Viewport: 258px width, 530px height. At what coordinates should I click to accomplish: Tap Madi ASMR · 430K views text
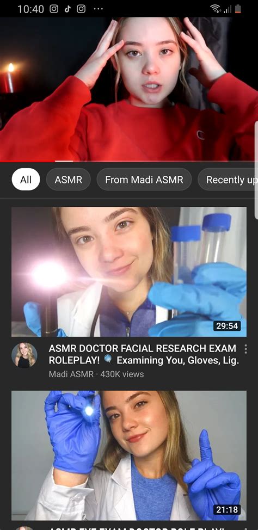96,374
